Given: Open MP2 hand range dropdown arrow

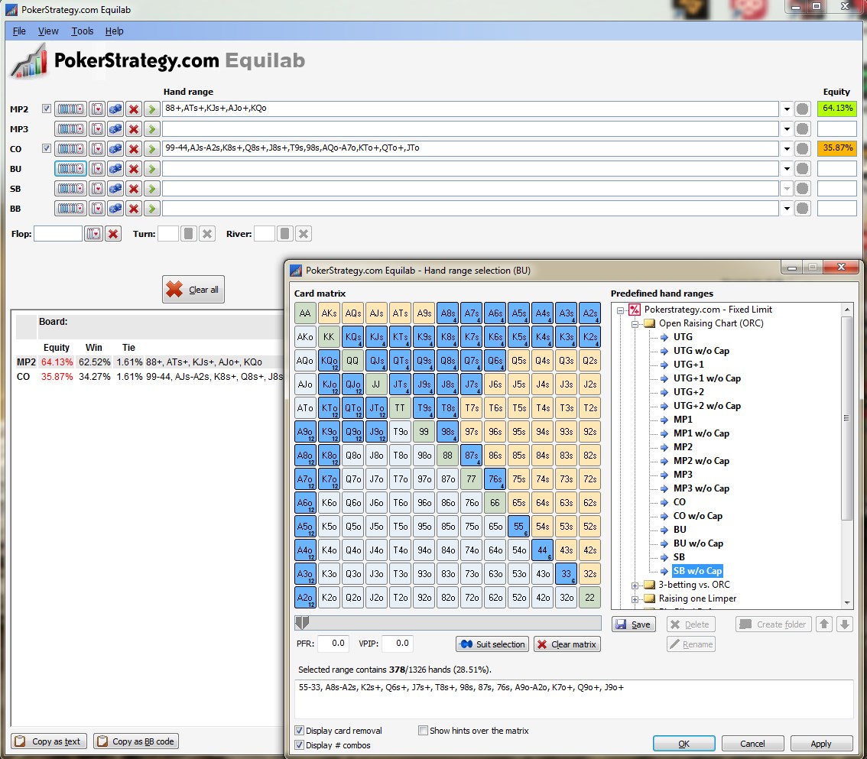Looking at the screenshot, I should pos(786,109).
